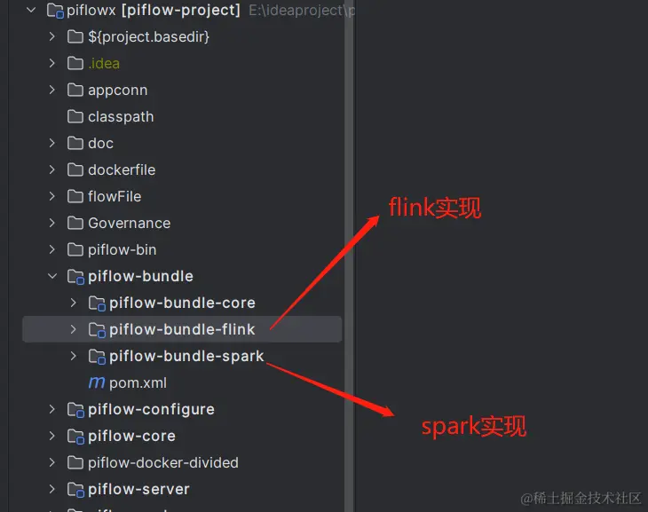
Task: Click the piflow-bundle-flink module folder icon
Action: click(x=97, y=330)
